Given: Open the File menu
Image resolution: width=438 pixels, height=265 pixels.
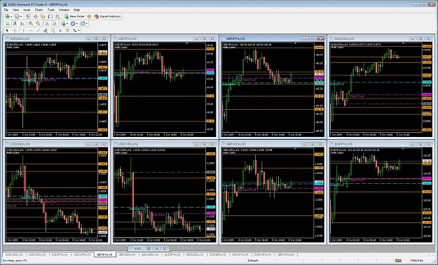Looking at the screenshot, I should pos(6,10).
